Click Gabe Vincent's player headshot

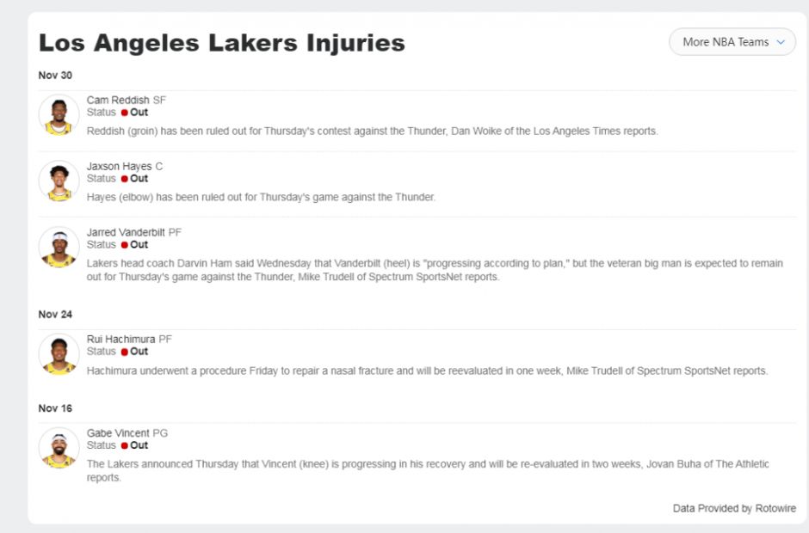59,448
